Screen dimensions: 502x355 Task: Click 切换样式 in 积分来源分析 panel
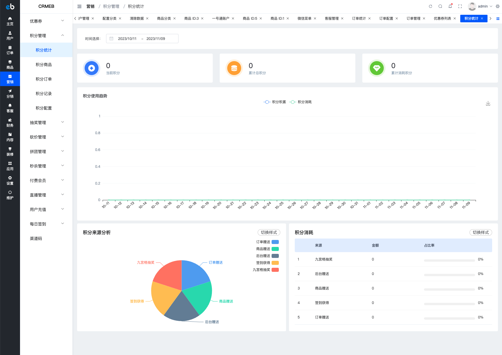tap(269, 232)
